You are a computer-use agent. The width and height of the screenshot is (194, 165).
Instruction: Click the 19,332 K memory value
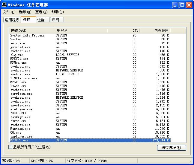(162, 136)
